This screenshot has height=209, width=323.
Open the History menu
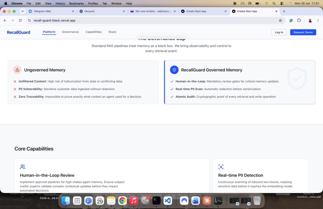tap(60, 3)
